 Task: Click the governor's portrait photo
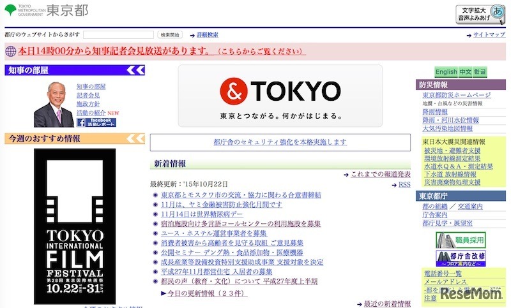54,105
